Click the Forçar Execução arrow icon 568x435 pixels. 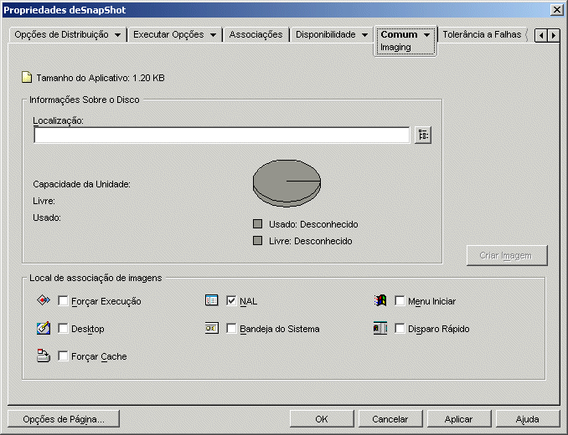point(44,300)
